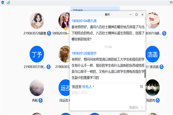
Task: Open the emoji/file icon in chat input
Action: [x=141, y=87]
